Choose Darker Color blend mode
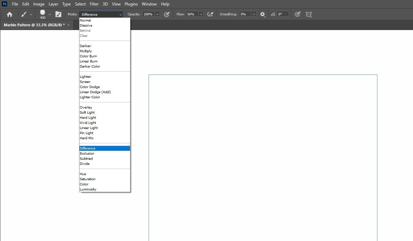The width and height of the screenshot is (413, 241). point(105,67)
